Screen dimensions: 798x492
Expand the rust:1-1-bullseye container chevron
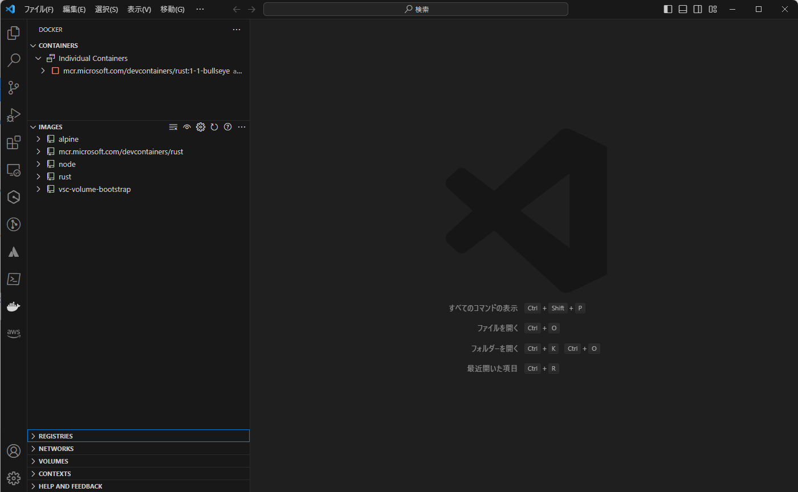(43, 71)
